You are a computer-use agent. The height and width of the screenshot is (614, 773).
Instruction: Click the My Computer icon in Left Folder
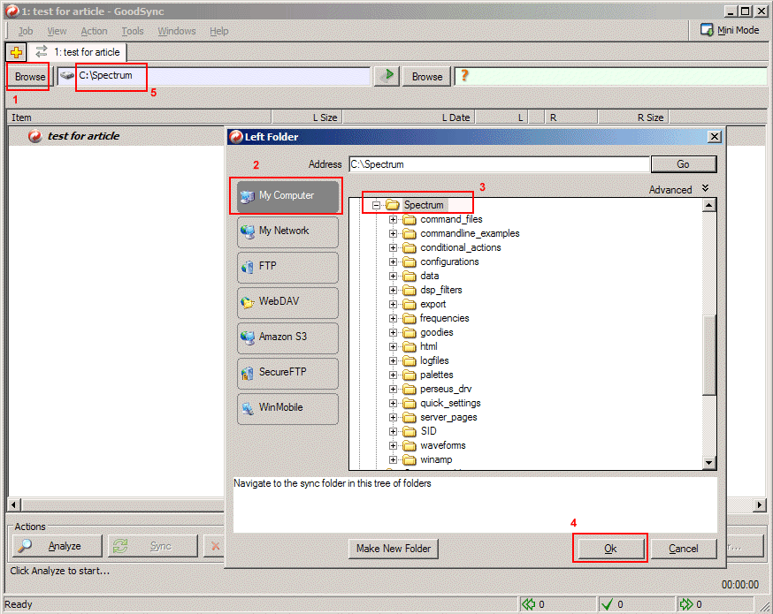[x=248, y=196]
